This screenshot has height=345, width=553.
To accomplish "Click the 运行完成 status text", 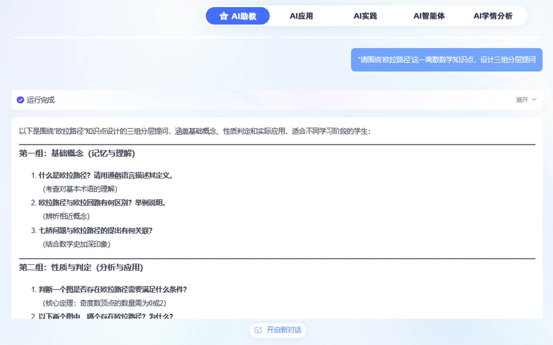I will (x=41, y=100).
